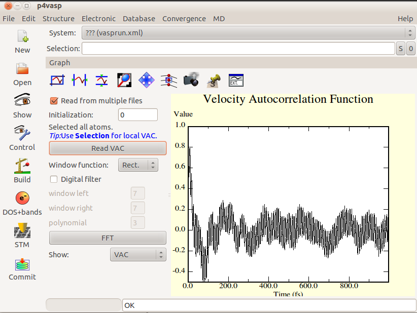Screen dimensions: 417x313
Task: Select the DOS+bands icon
Action: [x=22, y=198]
